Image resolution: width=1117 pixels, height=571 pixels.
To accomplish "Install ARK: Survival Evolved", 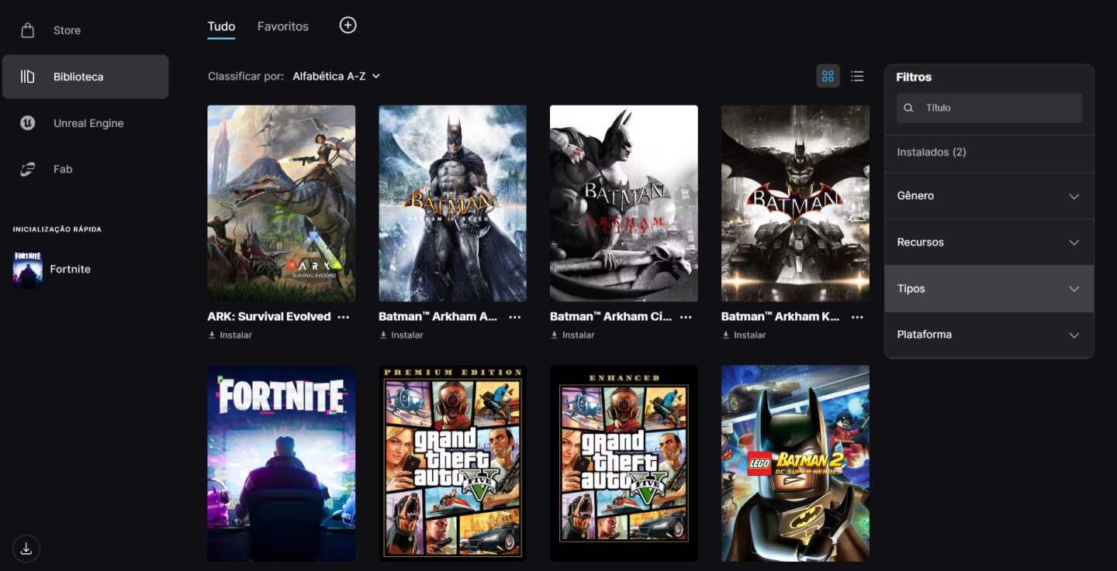I will tap(230, 335).
